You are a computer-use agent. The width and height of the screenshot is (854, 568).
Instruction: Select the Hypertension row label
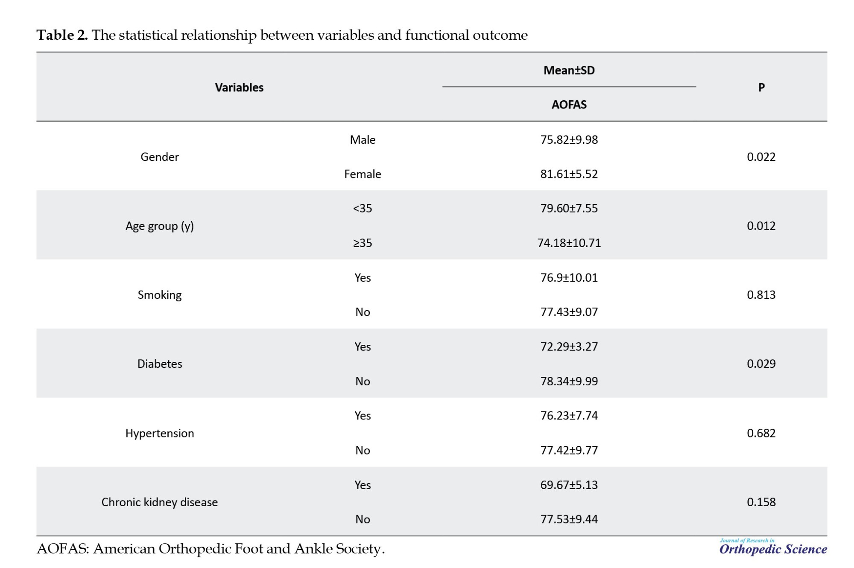(160, 433)
